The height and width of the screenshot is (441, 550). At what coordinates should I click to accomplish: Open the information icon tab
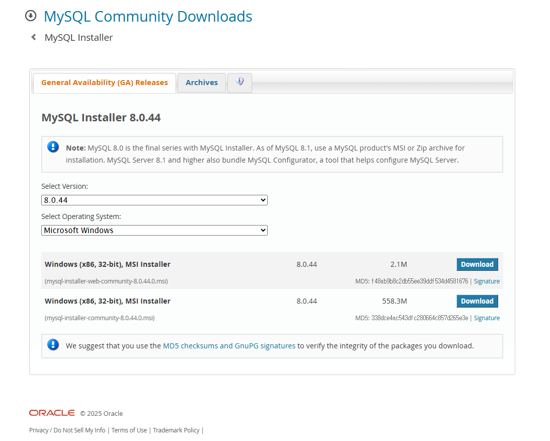point(240,82)
